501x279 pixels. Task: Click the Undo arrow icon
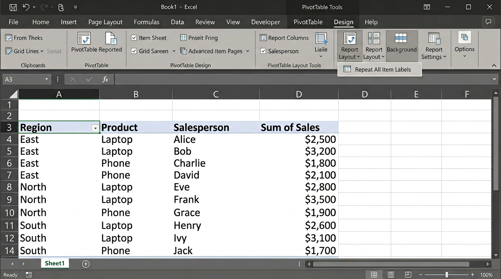click(26, 7)
